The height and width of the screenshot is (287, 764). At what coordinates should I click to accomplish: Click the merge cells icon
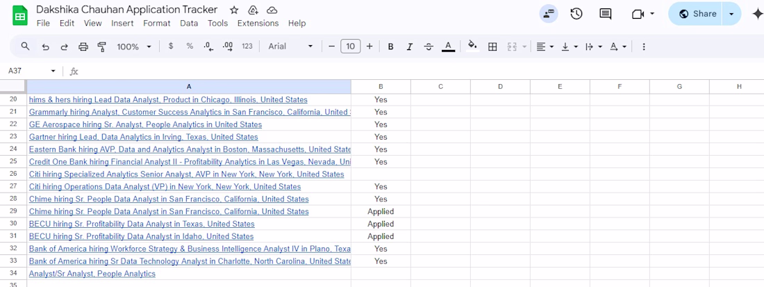[512, 47]
